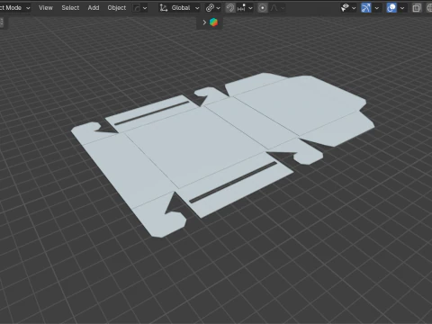This screenshot has width=432, height=324.
Task: Toggle the viewport gizmos button
Action: [x=366, y=8]
